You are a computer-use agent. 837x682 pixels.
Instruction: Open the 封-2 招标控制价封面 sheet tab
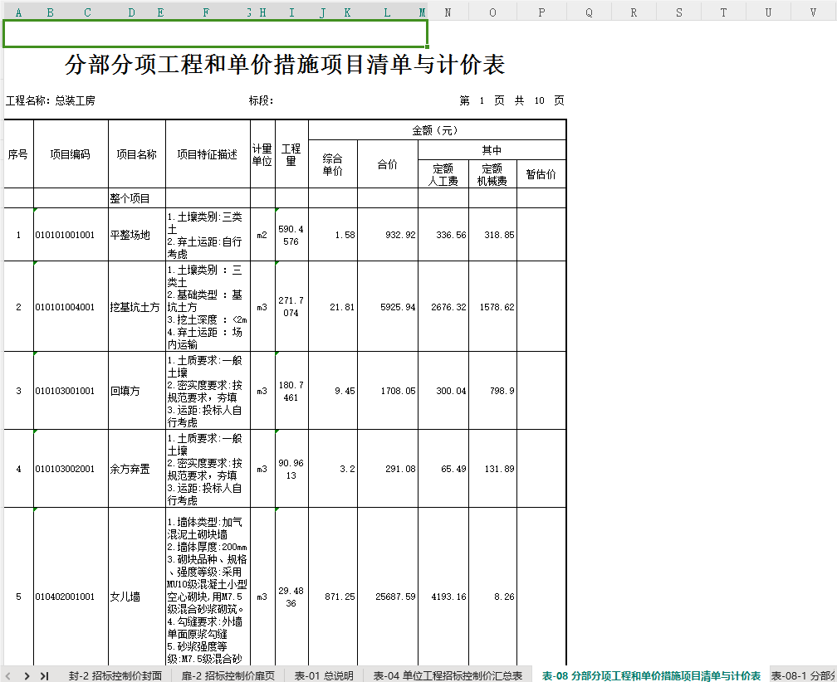(115, 675)
